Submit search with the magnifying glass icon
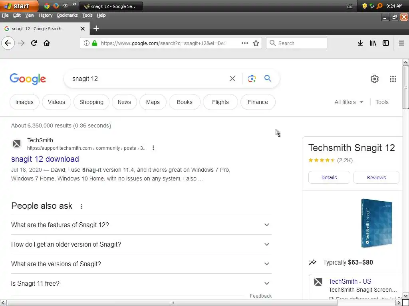Screen dimensions: 409x306 [268, 78]
